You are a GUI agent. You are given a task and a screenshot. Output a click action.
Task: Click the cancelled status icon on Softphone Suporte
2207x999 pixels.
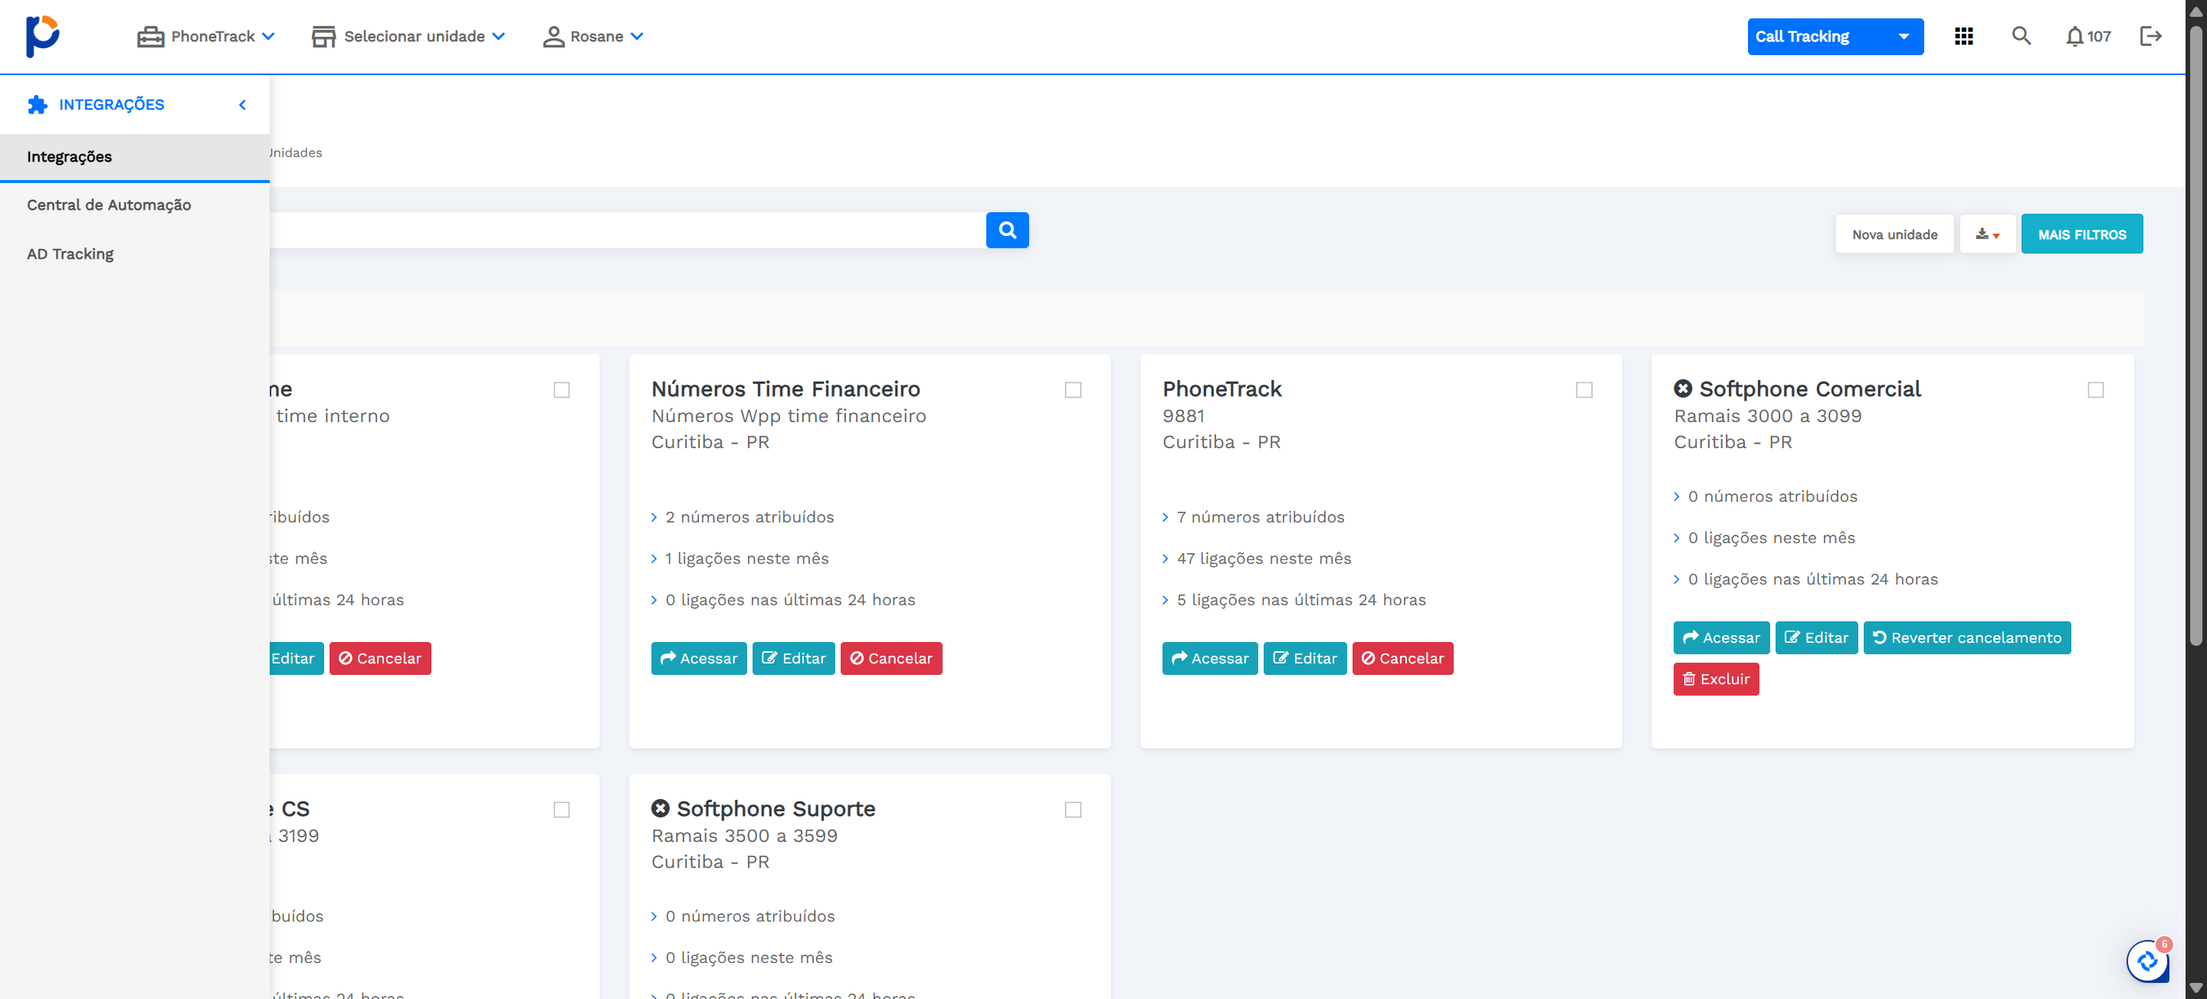click(660, 809)
